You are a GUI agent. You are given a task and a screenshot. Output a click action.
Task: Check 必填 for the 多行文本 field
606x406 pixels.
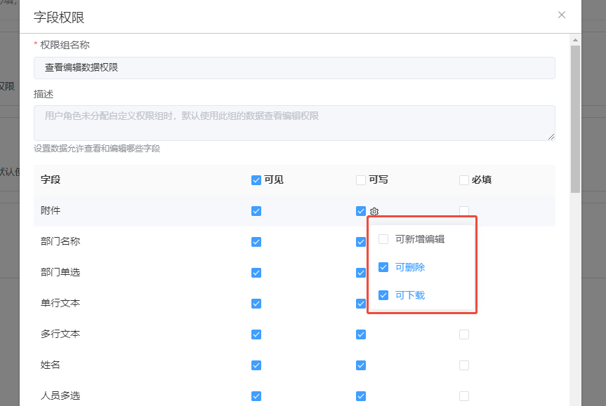tap(463, 334)
